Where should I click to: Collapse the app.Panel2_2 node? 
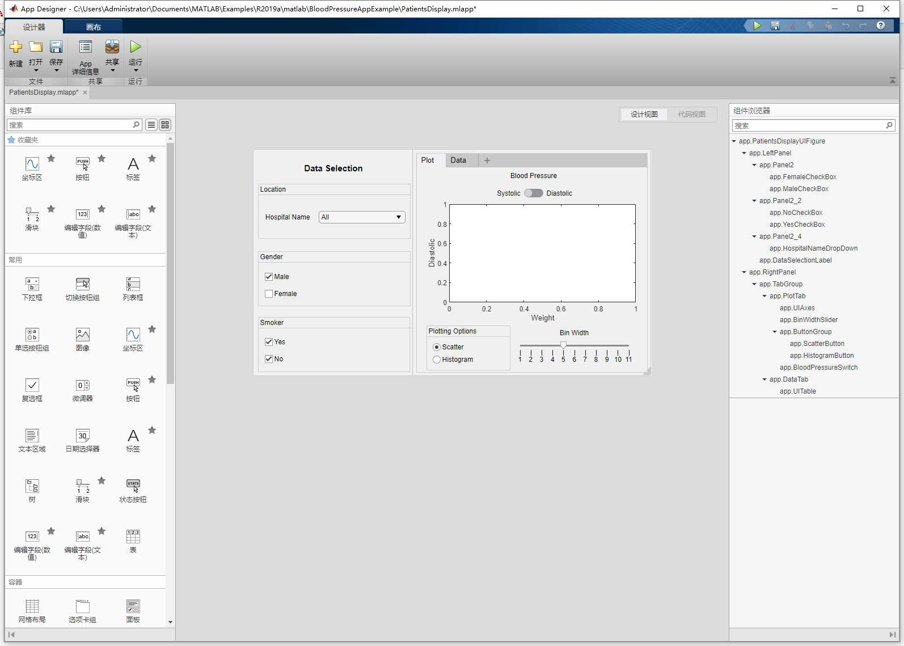pos(754,201)
